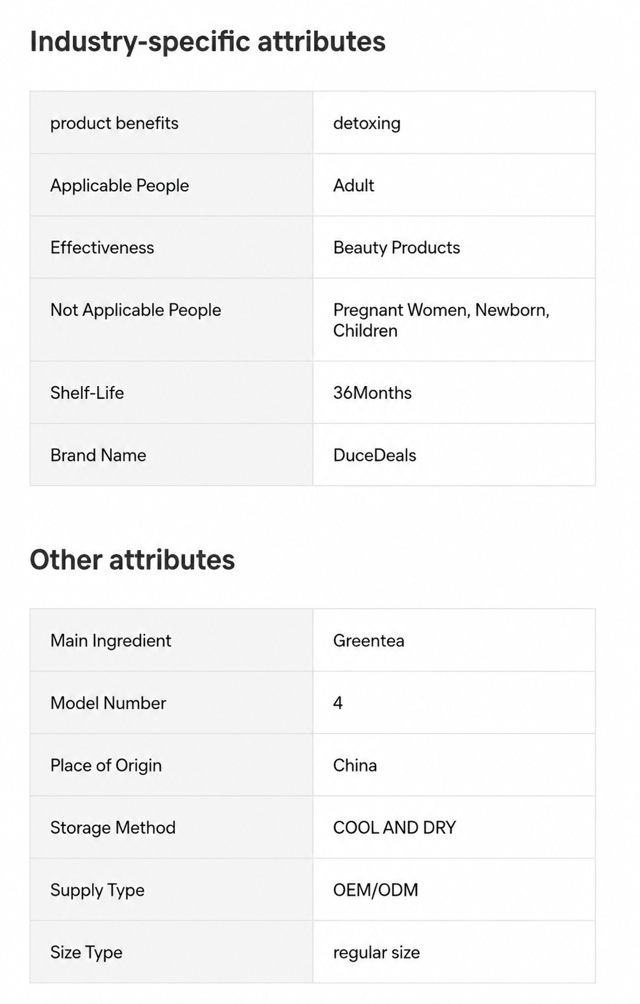
Task: Click the regular size value
Action: coord(376,953)
